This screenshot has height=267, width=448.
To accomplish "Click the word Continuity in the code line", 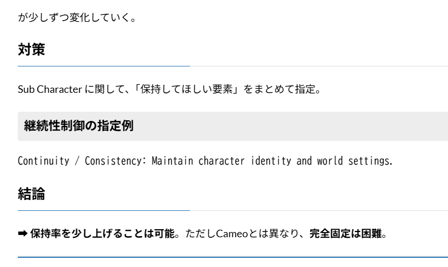I will [44, 161].
